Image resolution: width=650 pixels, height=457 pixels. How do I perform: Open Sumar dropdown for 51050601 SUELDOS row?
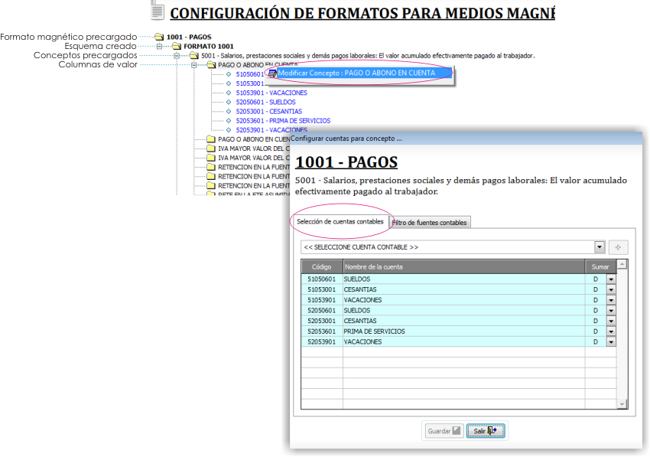611,279
